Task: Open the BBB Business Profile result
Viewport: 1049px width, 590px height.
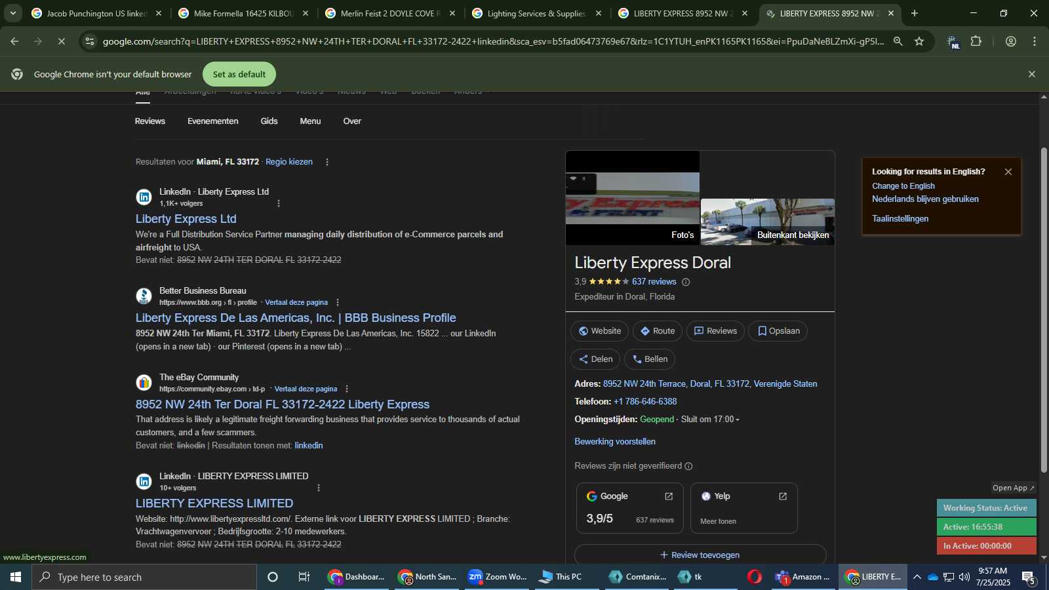Action: coord(296,318)
